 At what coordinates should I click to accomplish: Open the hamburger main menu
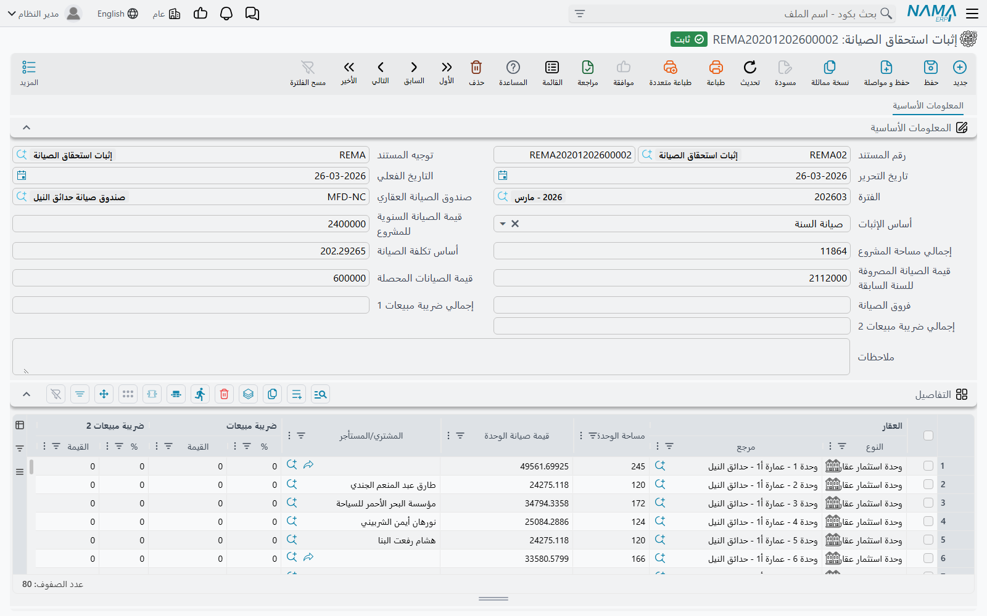[972, 14]
